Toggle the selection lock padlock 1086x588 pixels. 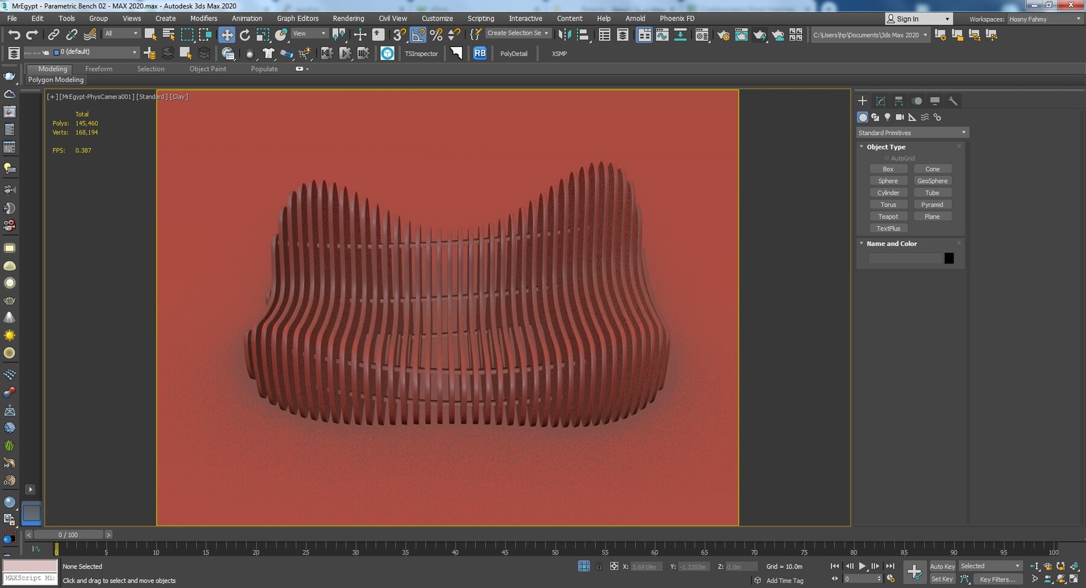click(599, 566)
